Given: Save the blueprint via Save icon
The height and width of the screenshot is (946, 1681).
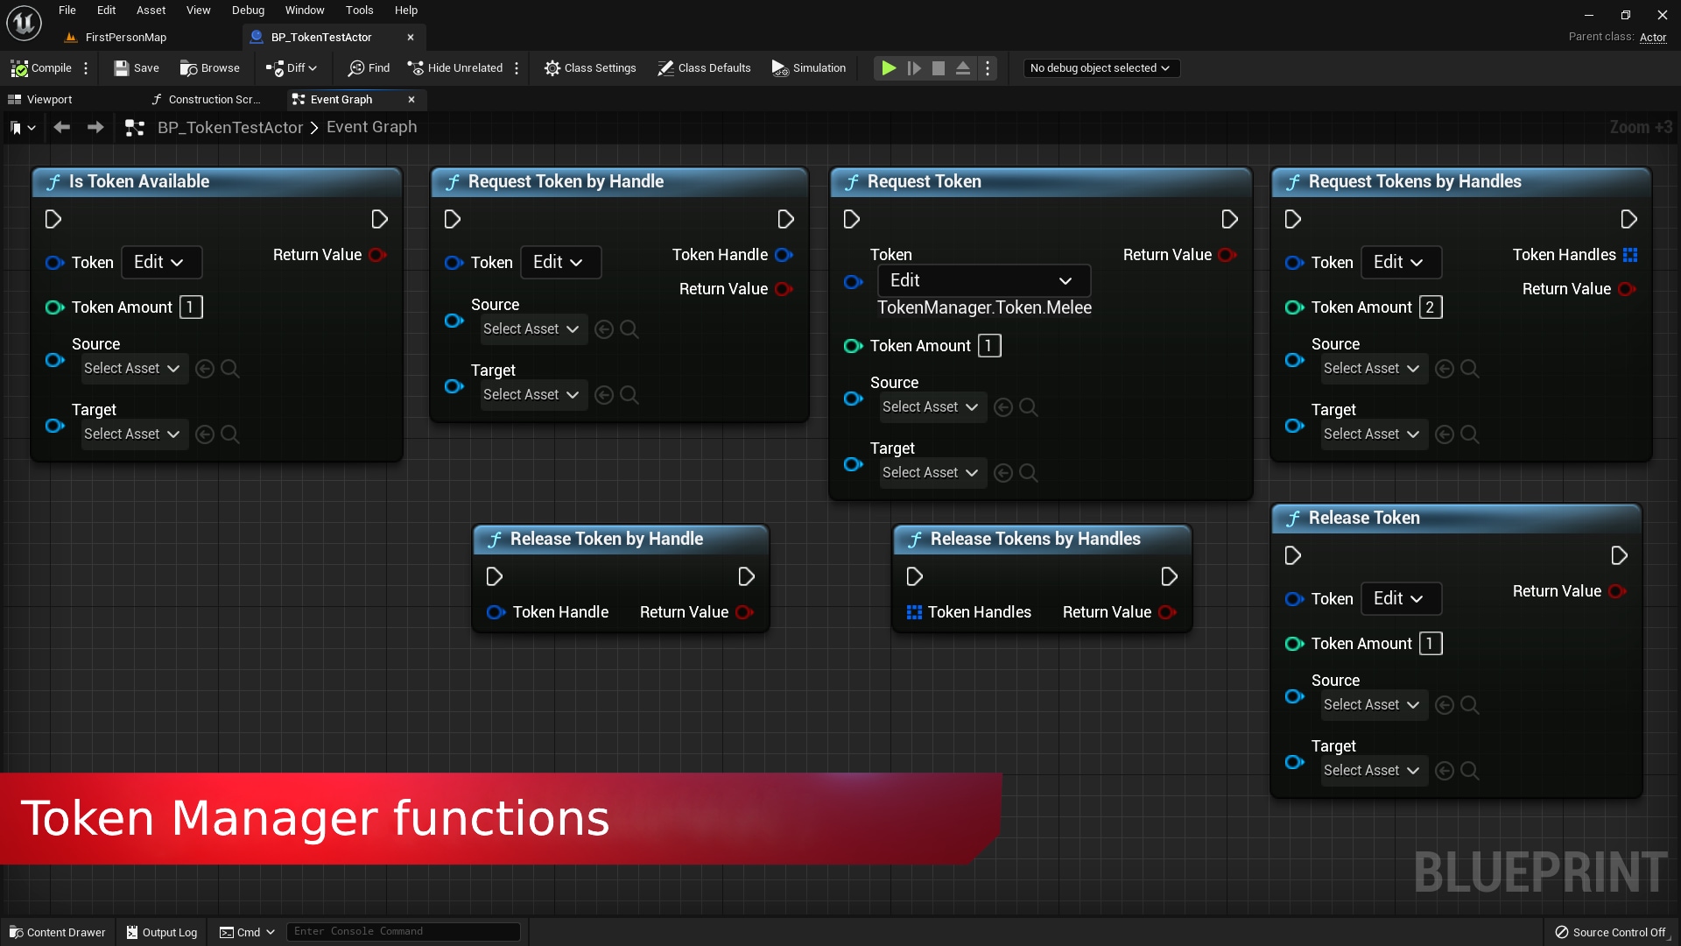Looking at the screenshot, I should pos(122,68).
